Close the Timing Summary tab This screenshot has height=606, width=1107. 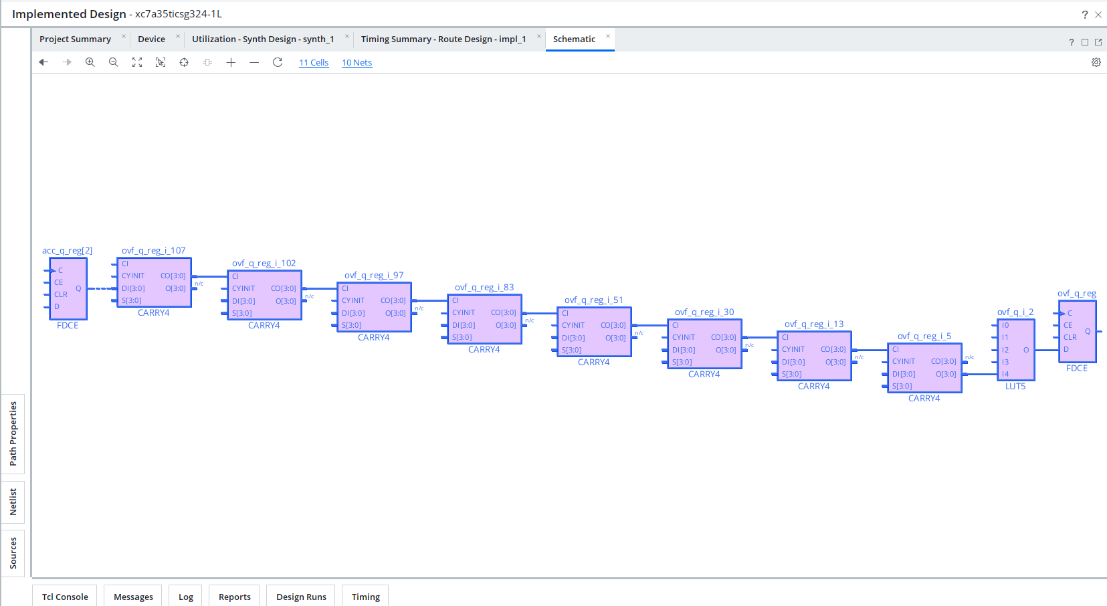point(539,36)
